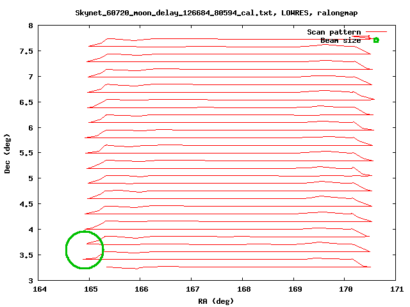Click the large green beam circle
The width and height of the screenshot is (410, 307).
(x=85, y=250)
